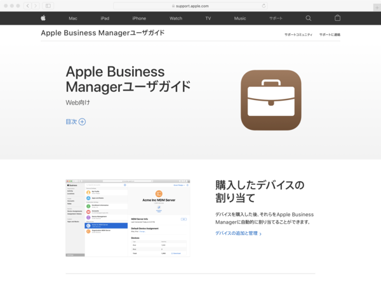Click the Acme Inc MDM Server screenshot thumbnail

[128, 218]
